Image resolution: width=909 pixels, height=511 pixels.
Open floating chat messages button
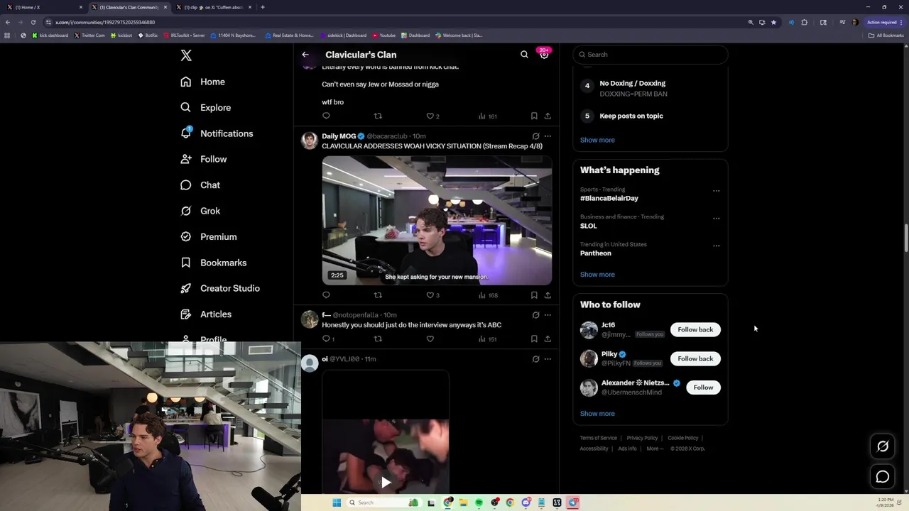(883, 477)
